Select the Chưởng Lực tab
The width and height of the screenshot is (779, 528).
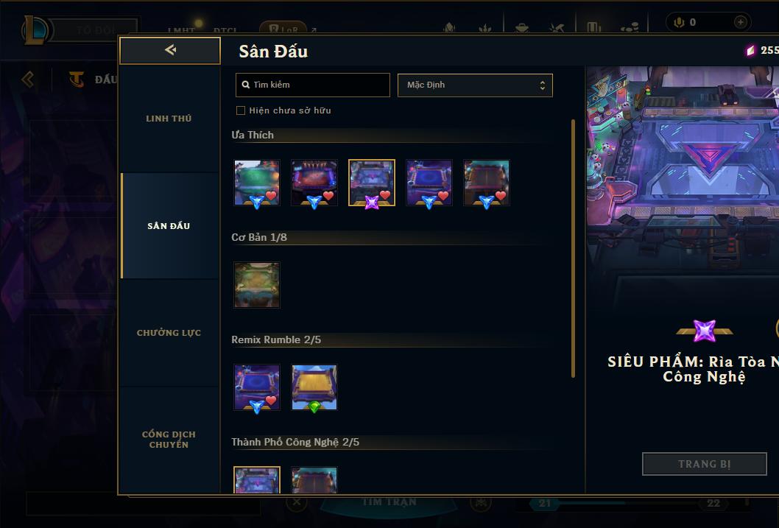169,333
